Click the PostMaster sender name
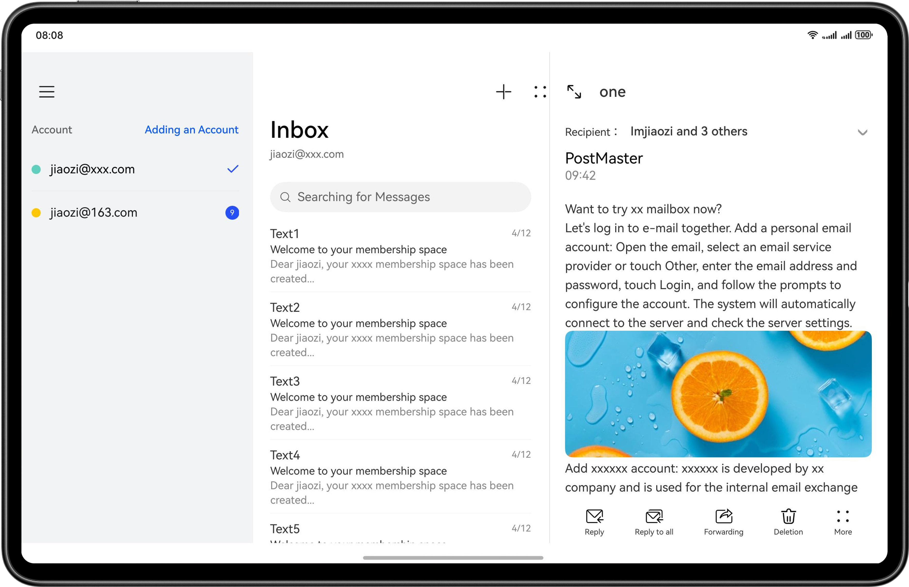909x587 pixels. [x=604, y=158]
